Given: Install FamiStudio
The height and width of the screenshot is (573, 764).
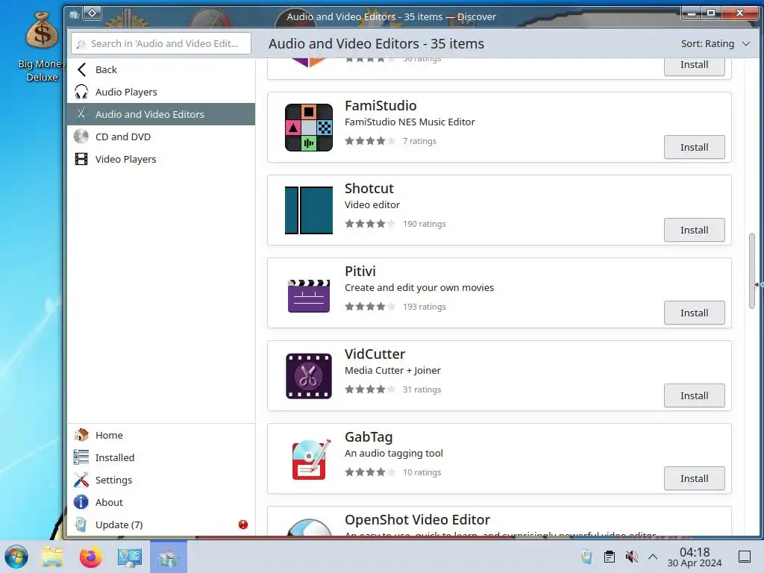Looking at the screenshot, I should (x=694, y=147).
